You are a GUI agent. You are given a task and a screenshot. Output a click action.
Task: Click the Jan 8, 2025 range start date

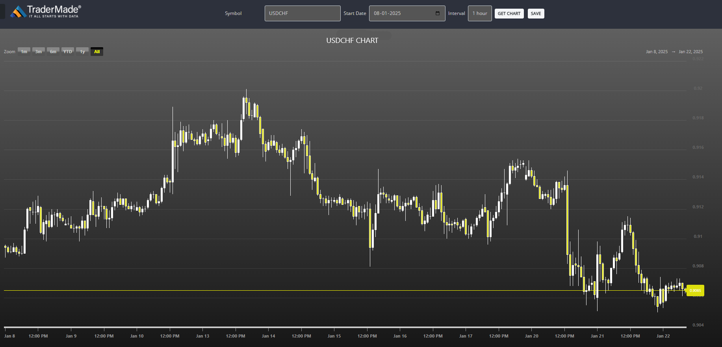pos(657,52)
